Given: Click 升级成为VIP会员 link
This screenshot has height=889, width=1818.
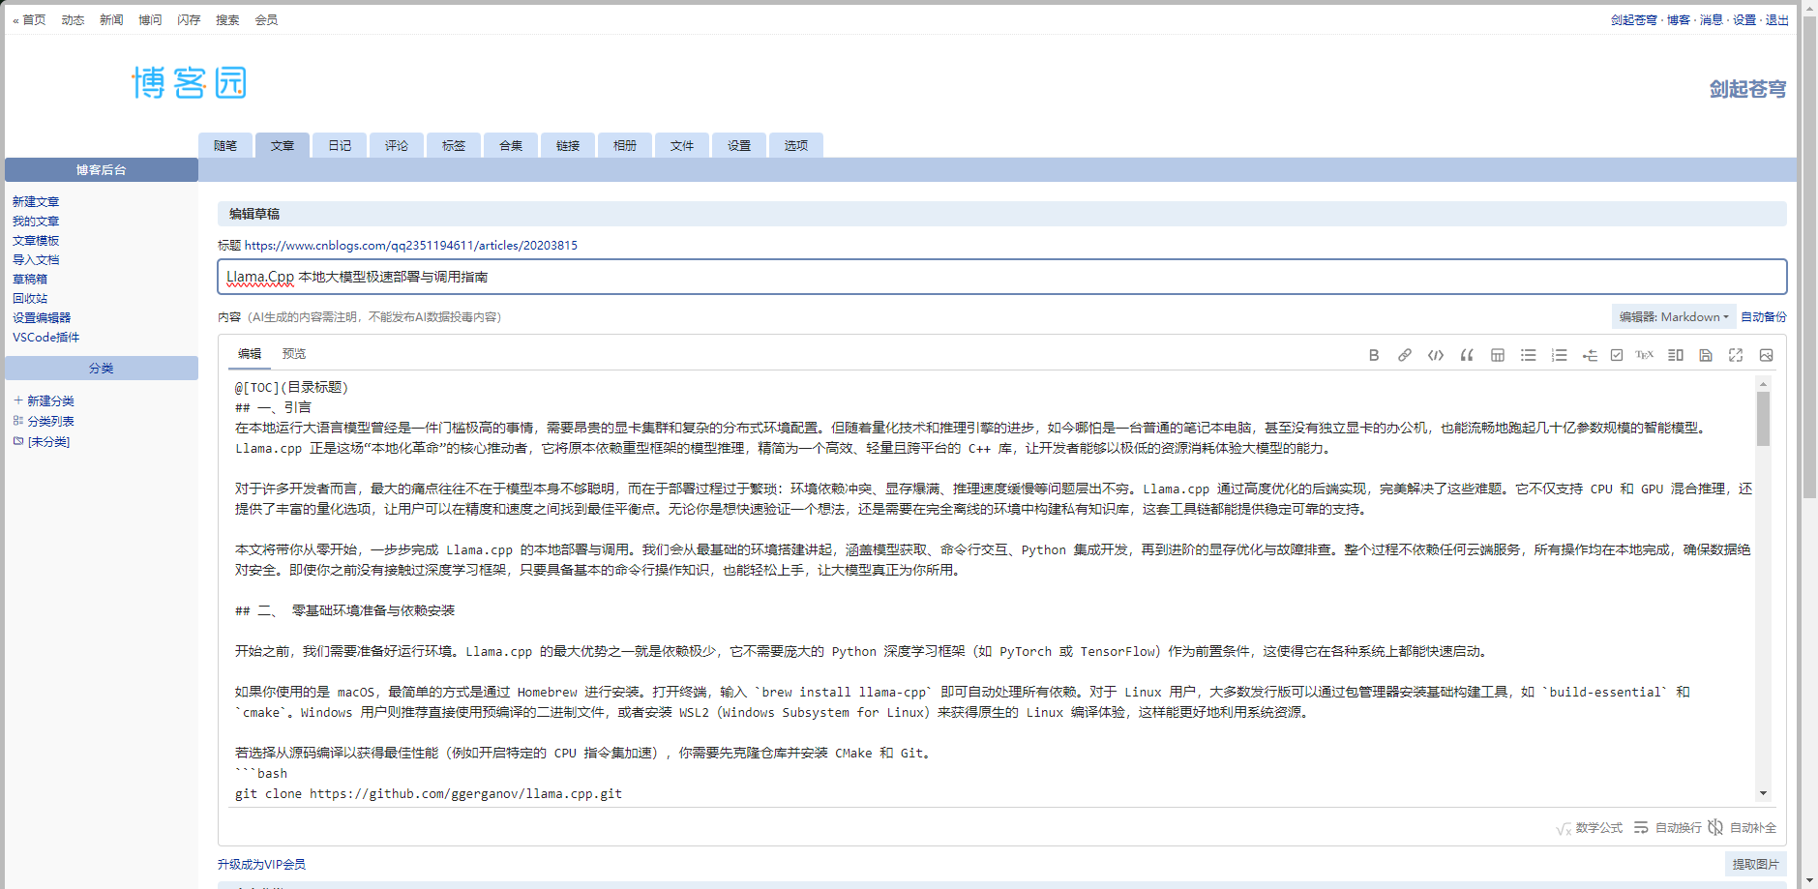Looking at the screenshot, I should point(261,864).
